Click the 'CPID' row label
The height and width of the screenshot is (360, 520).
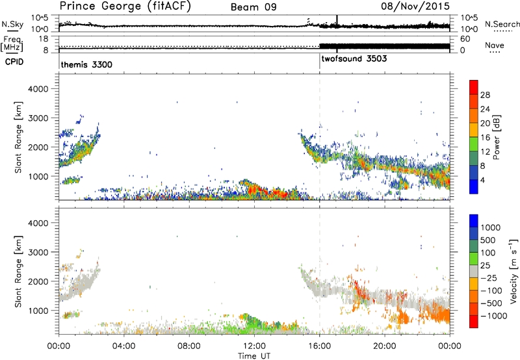click(14, 62)
